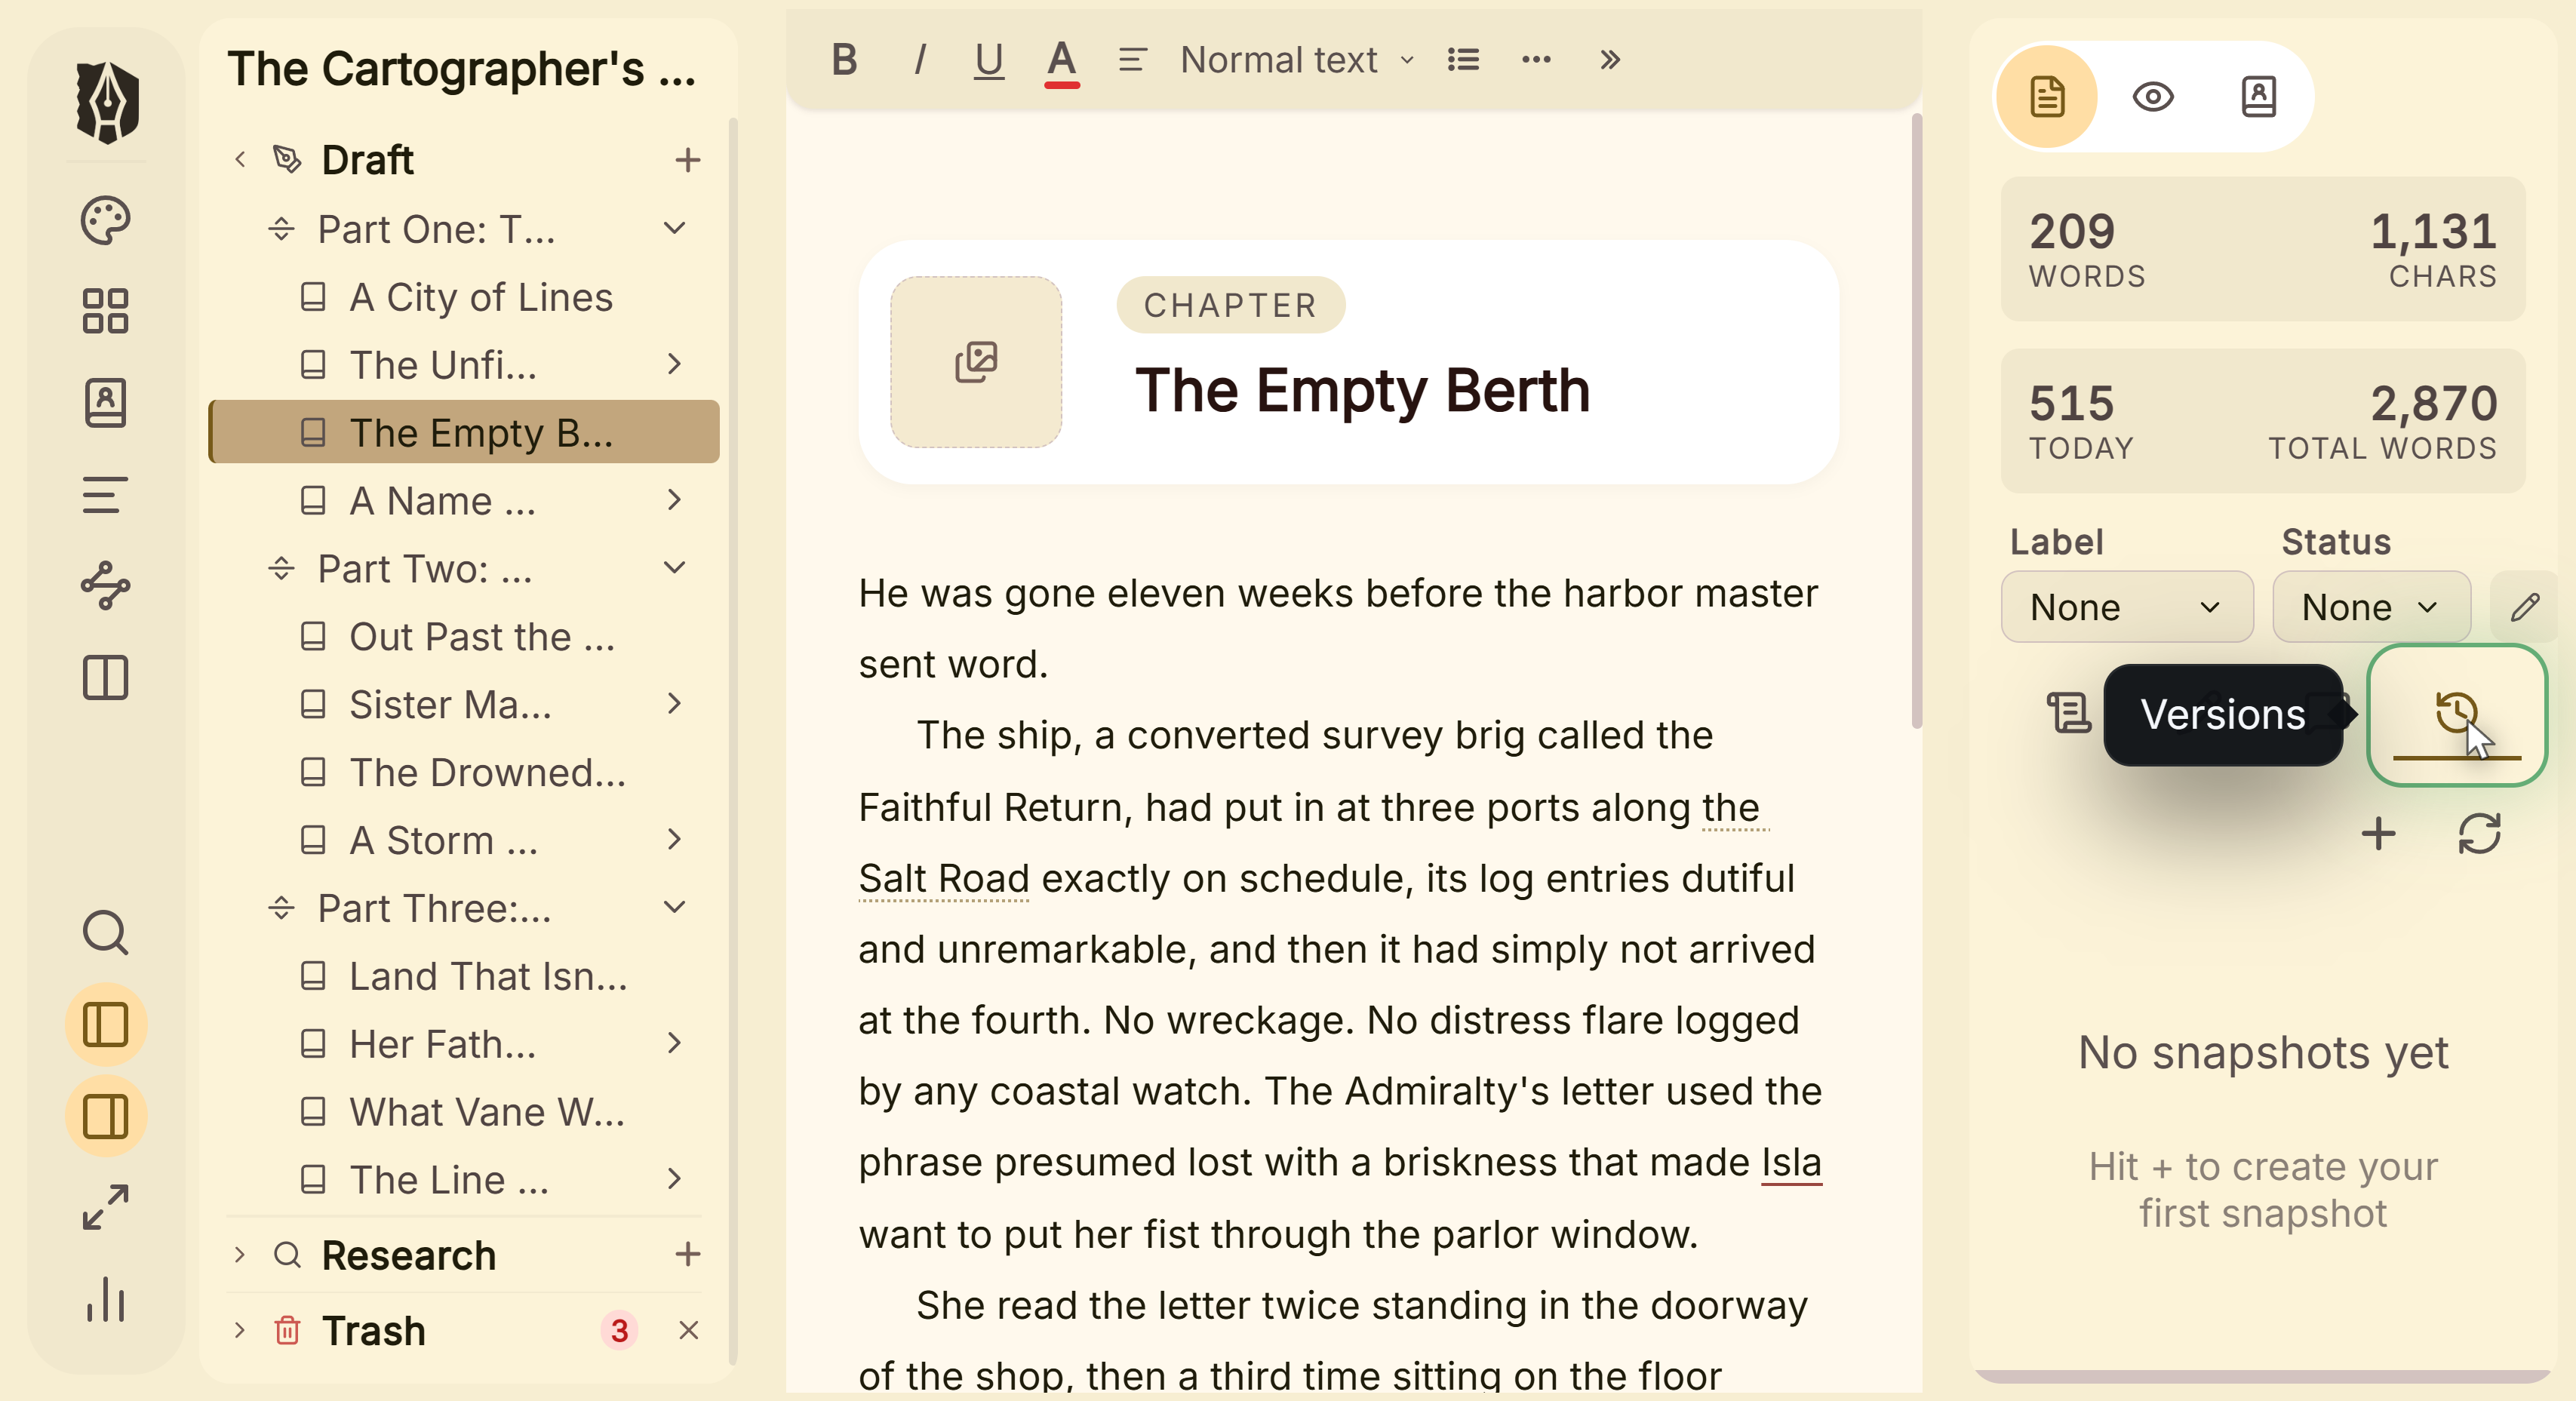Screen dimensions: 2576x1401
Task: Collapse Part Three folder chevron
Action: (675, 908)
